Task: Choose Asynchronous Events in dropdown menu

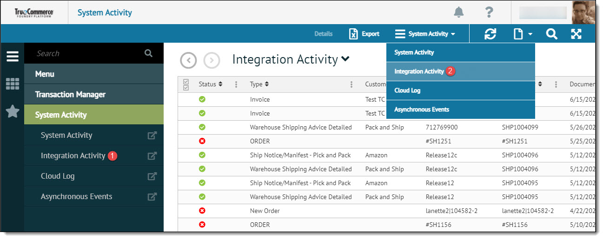Action: 422,110
